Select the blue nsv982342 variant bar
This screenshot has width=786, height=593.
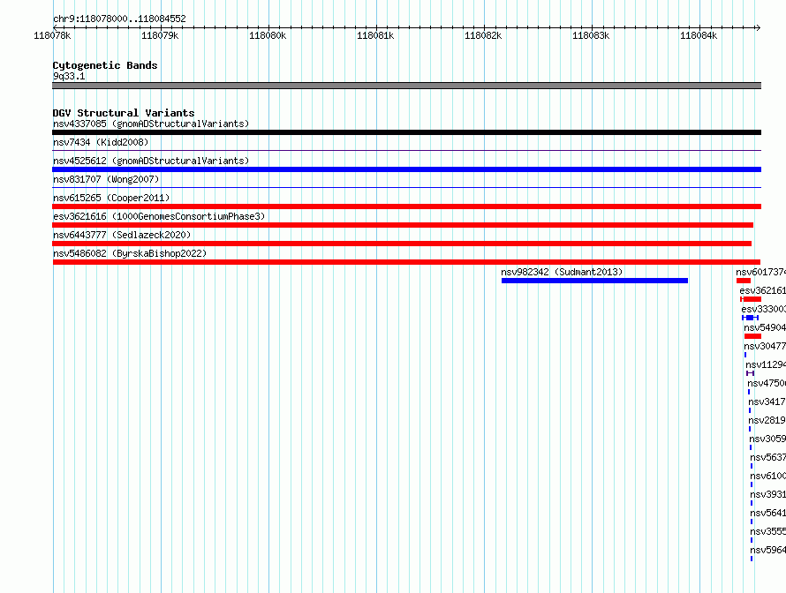tap(594, 281)
